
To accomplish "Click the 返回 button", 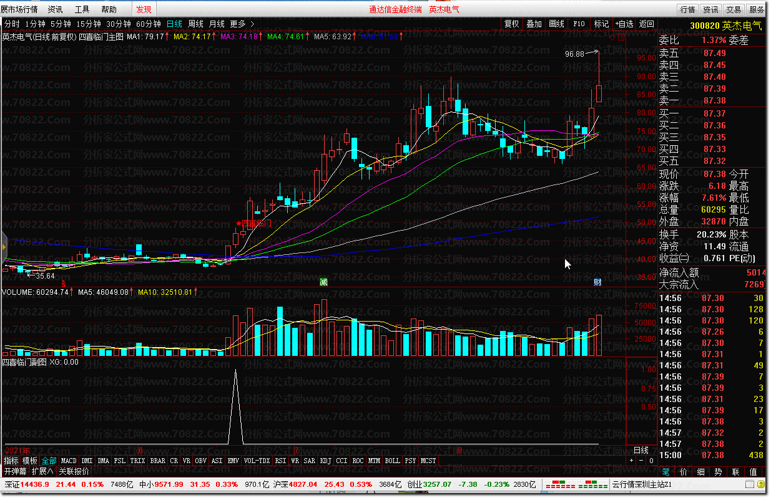I will click(646, 24).
